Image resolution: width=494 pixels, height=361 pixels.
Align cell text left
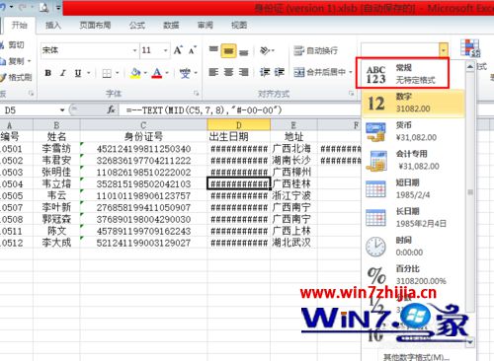pos(213,72)
